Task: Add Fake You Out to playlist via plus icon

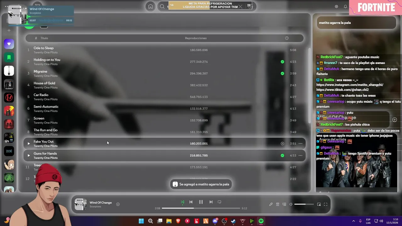Action: [282, 143]
